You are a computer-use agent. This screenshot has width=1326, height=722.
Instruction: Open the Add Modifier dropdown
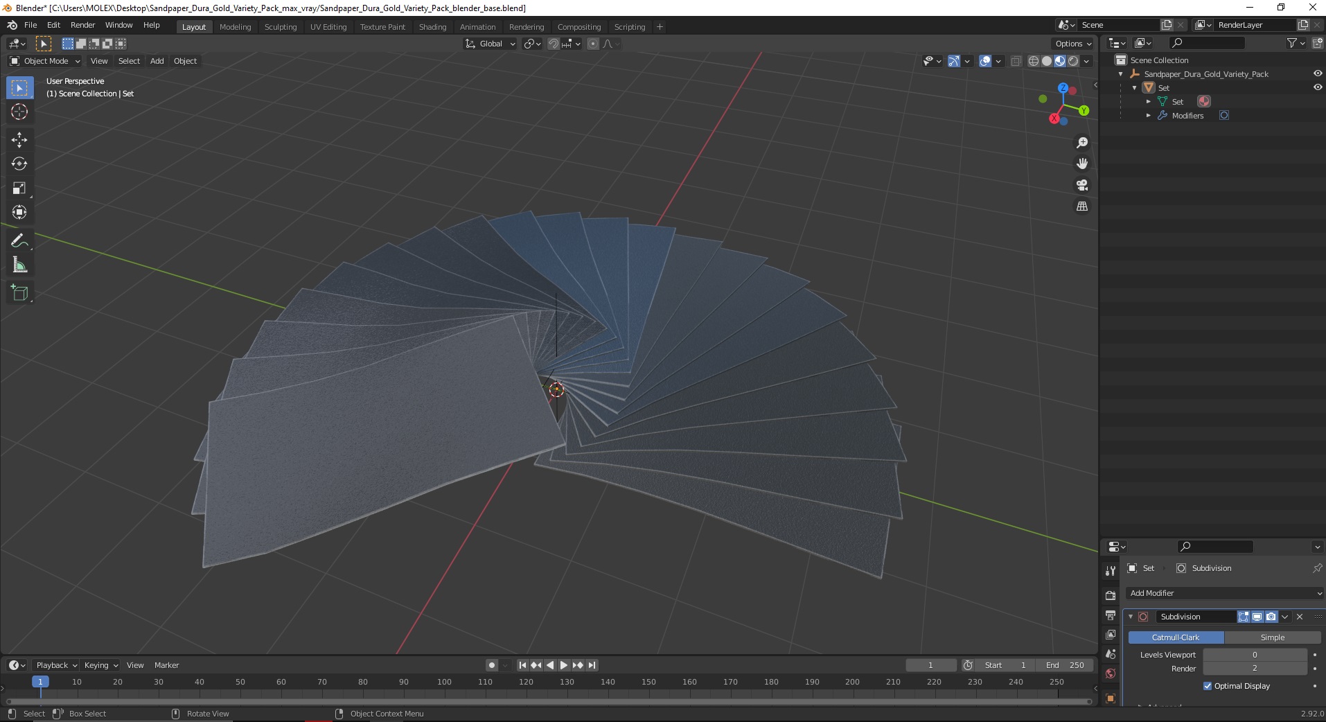pos(1224,593)
